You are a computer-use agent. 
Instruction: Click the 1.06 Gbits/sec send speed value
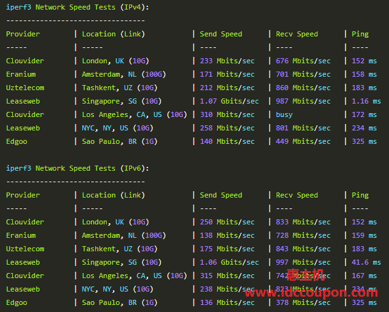229,262
